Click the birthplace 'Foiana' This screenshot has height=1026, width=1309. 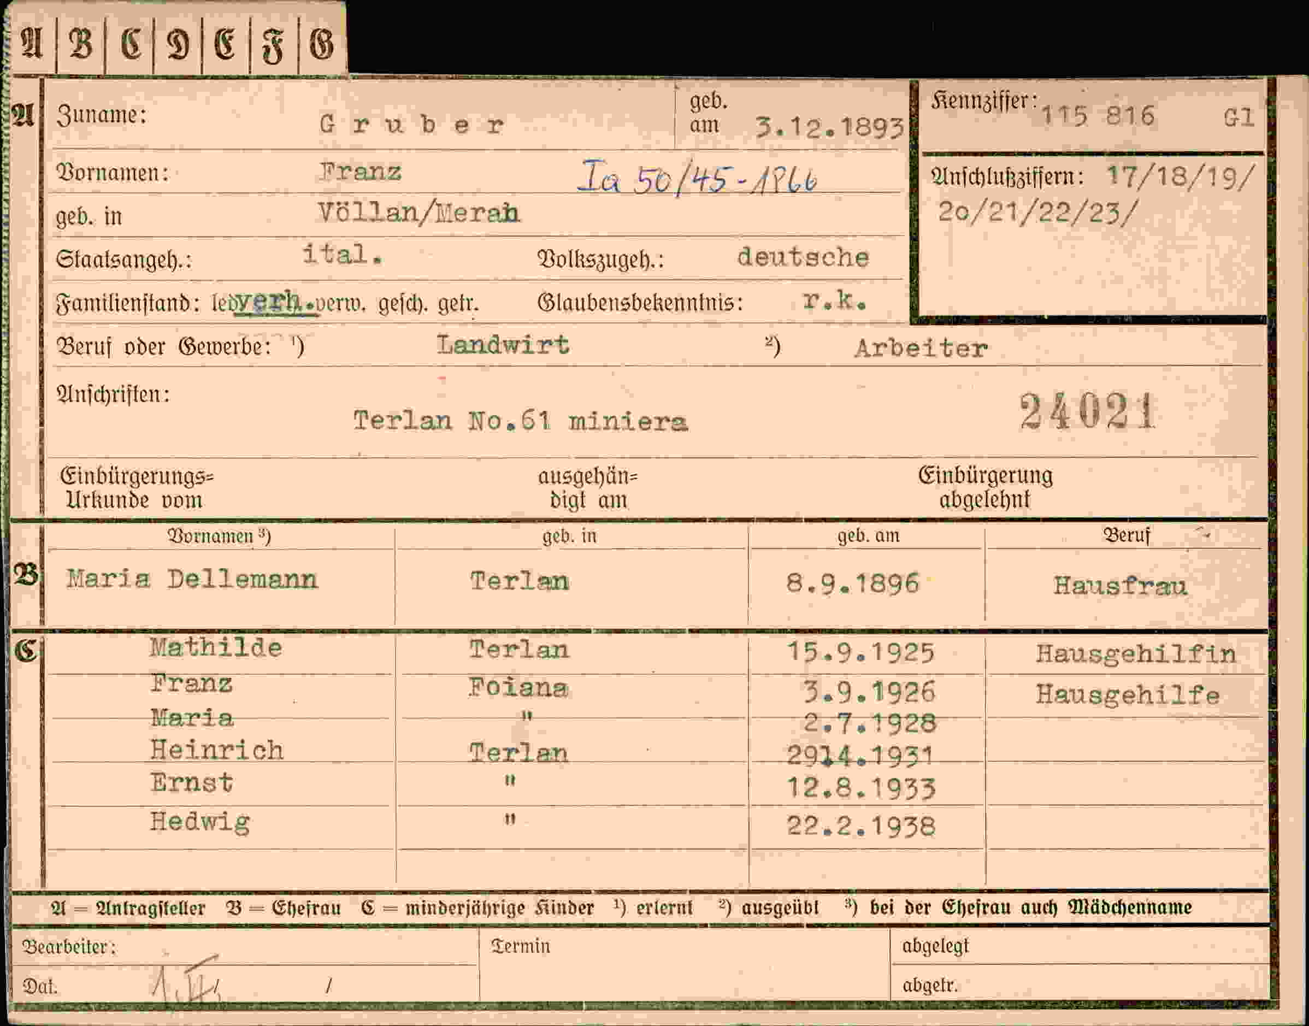(x=518, y=688)
